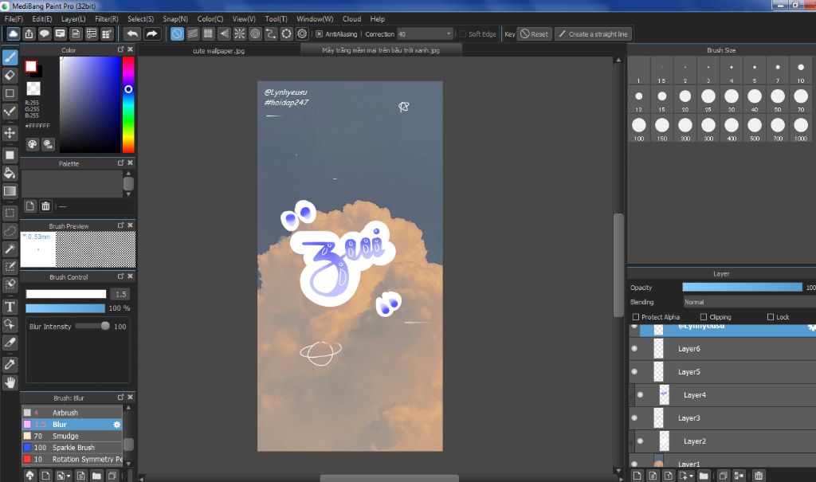Toggle the AntiAliasing checkbox
The height and width of the screenshot is (482, 816).
(319, 33)
